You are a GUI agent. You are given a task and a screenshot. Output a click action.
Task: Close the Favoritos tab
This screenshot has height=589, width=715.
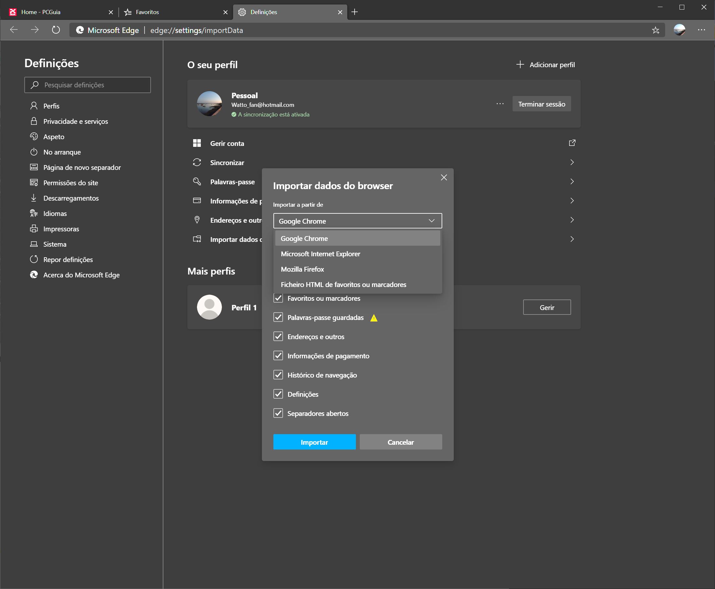pos(225,12)
